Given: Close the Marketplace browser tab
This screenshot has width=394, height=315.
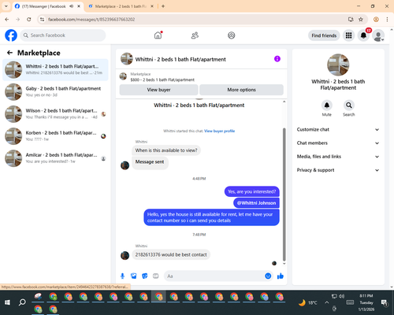Looking at the screenshot, I should pyautogui.click(x=152, y=6).
